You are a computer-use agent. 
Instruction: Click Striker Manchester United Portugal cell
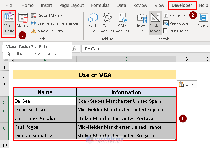[126, 118]
